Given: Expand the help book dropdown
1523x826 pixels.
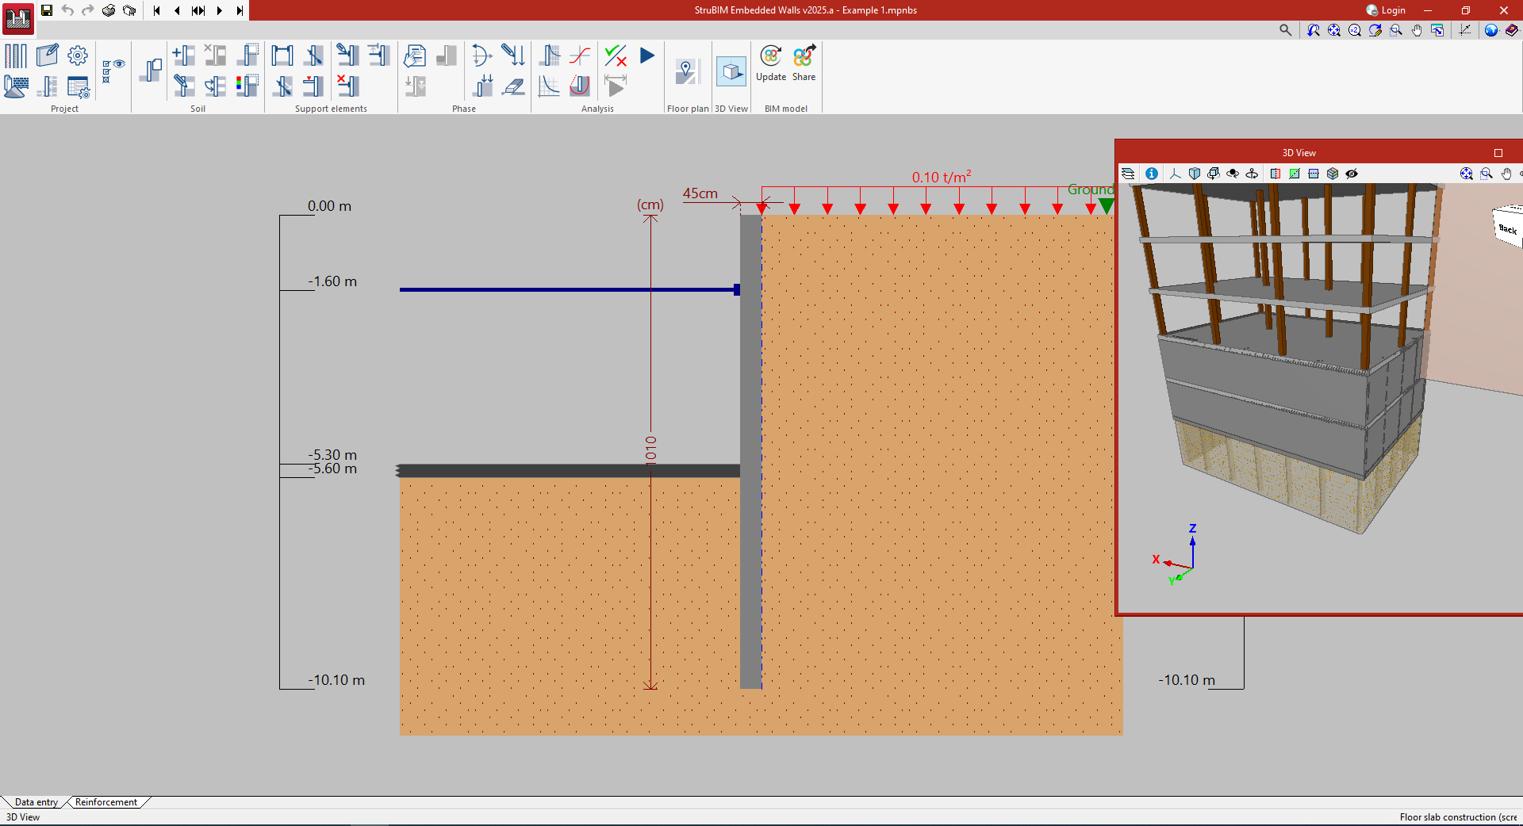Looking at the screenshot, I should pyautogui.click(x=1512, y=30).
